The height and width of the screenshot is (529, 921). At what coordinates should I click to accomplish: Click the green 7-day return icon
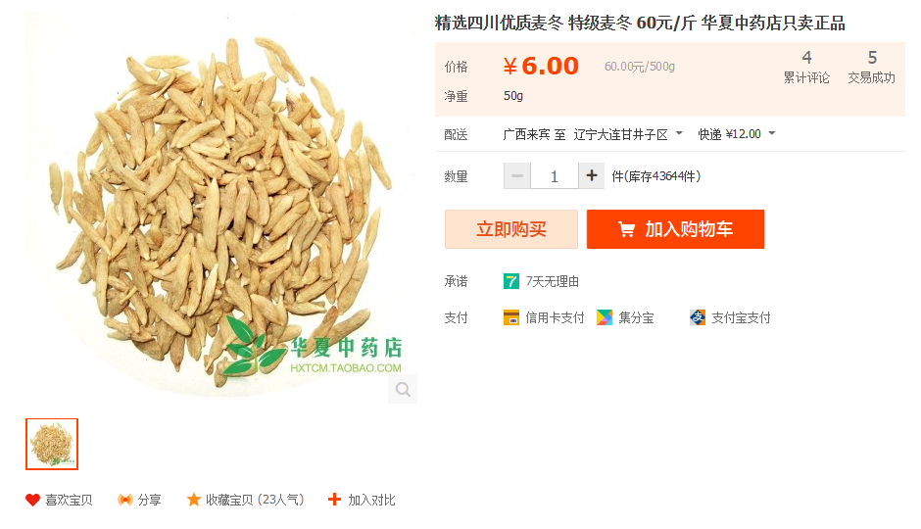[x=511, y=282]
